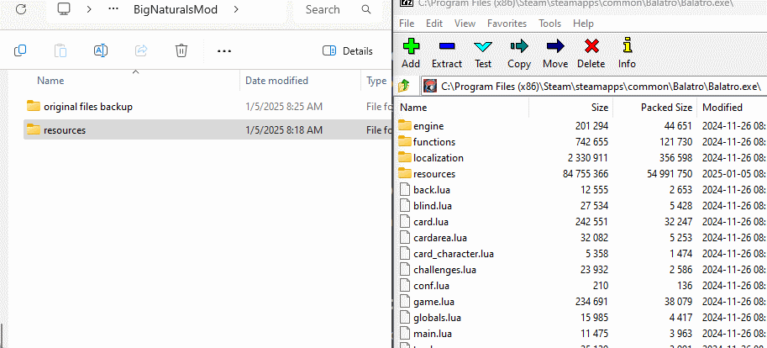
Task: Click the Explorer paste icon
Action: (60, 50)
